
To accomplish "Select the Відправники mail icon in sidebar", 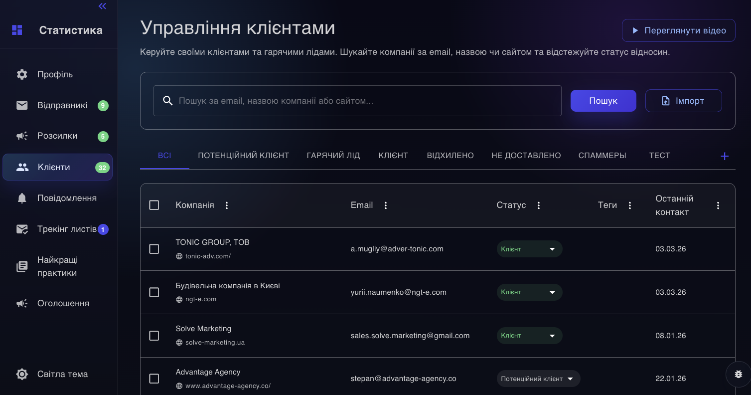I will (x=22, y=105).
